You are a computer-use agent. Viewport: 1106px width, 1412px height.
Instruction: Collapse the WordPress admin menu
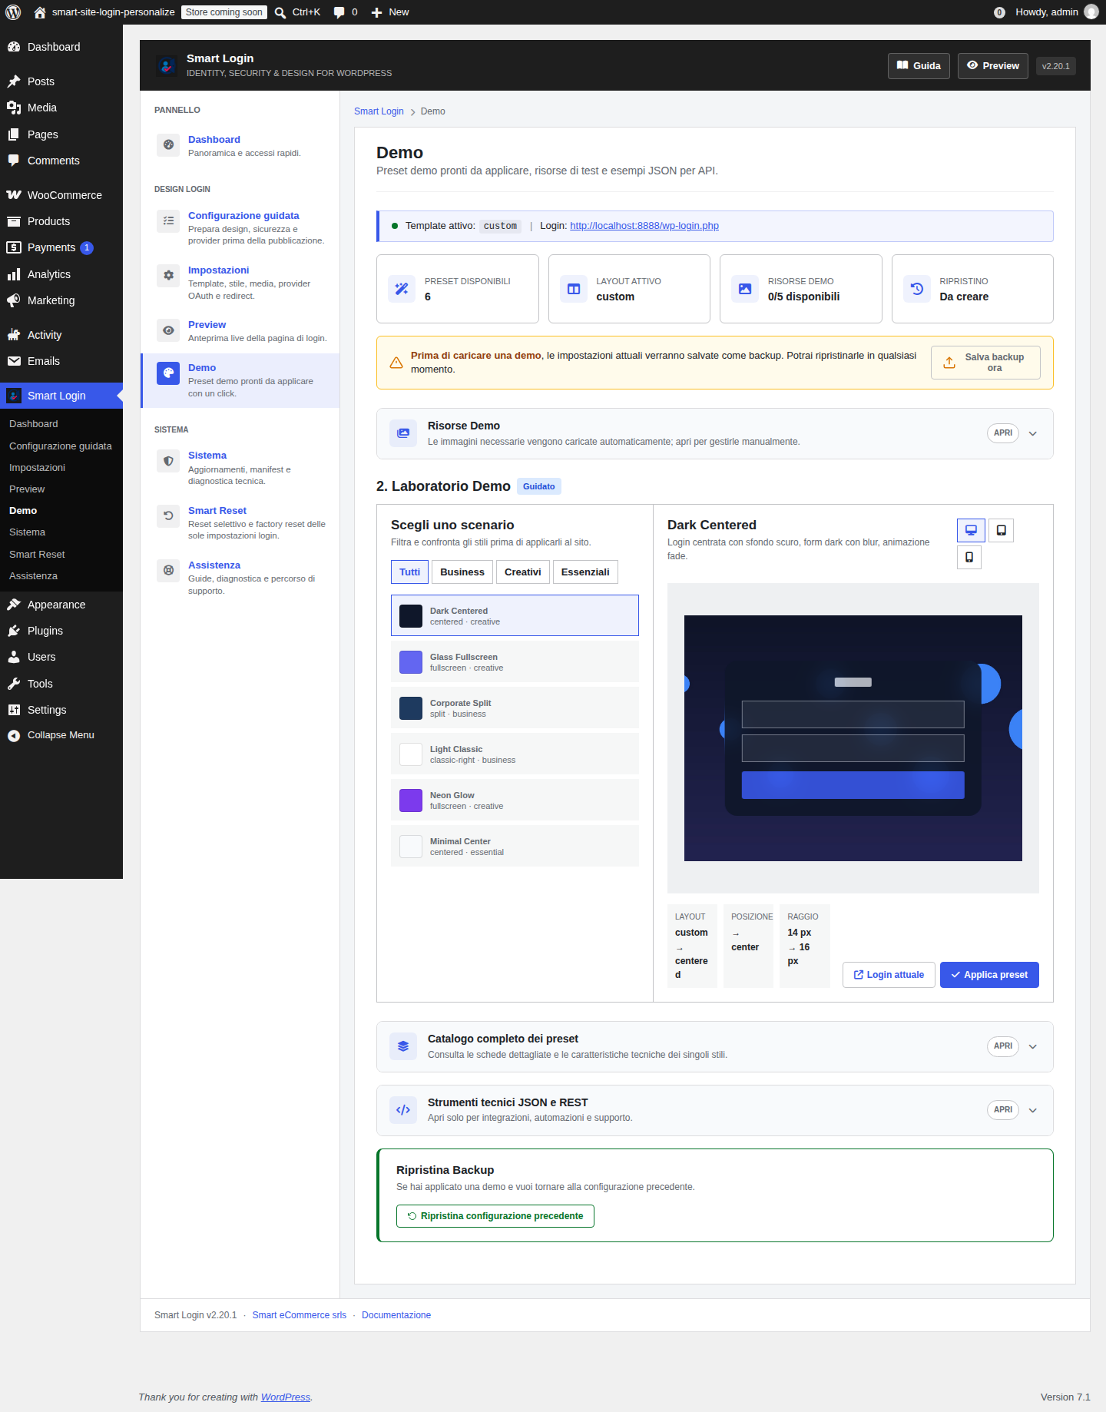[x=61, y=735]
